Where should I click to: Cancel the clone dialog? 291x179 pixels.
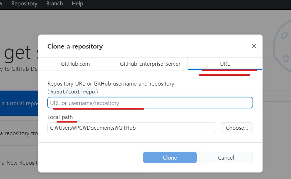tap(226, 157)
